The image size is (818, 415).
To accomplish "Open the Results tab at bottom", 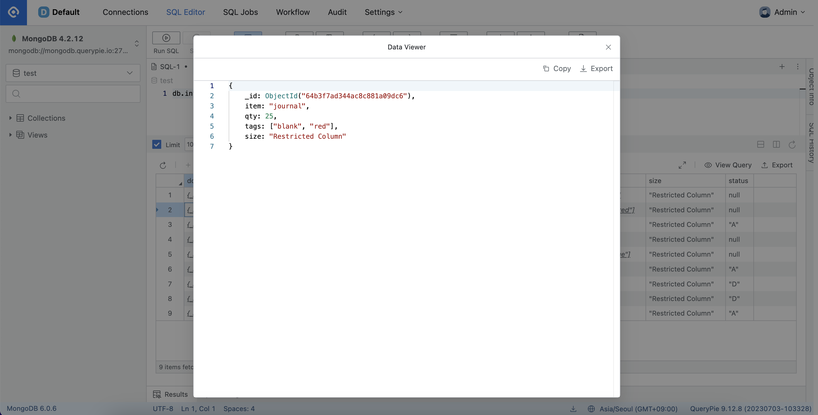I will click(x=170, y=394).
